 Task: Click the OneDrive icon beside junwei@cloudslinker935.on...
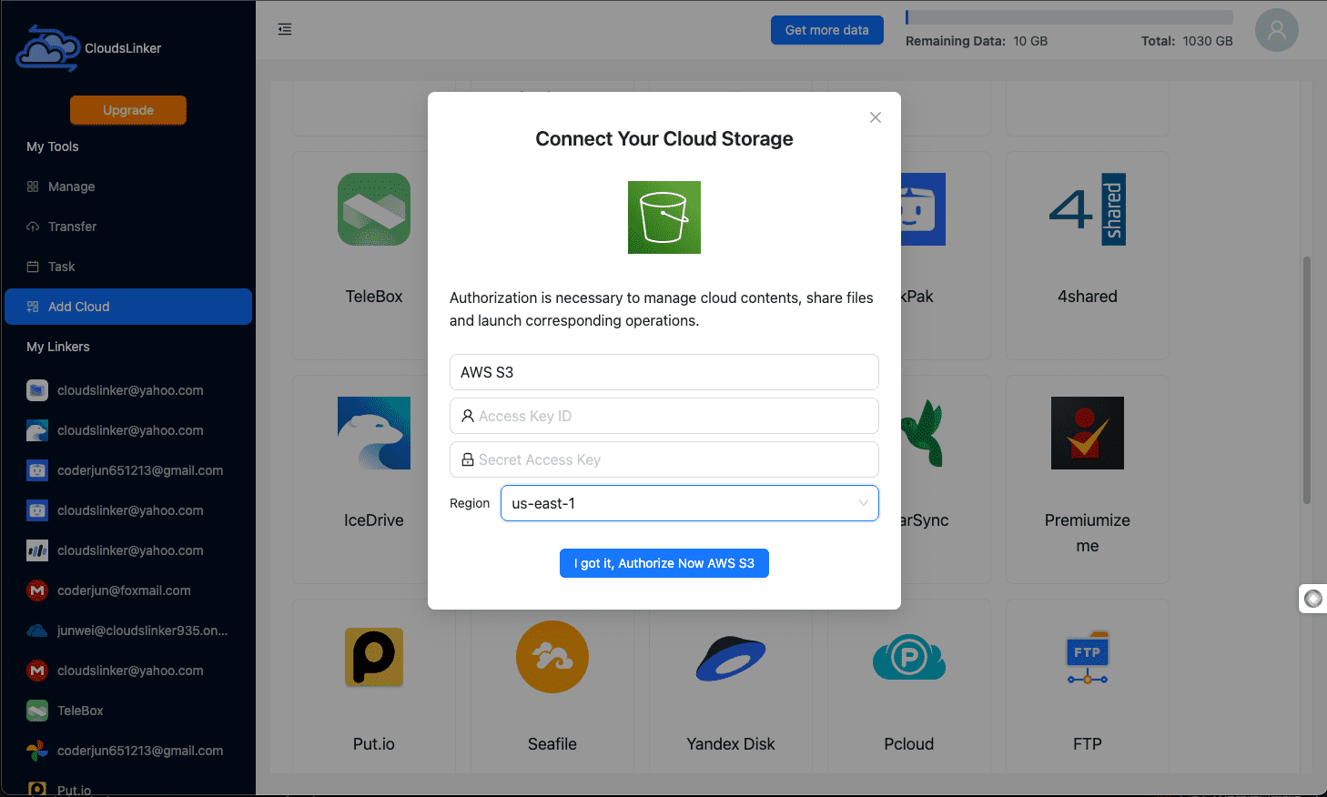point(37,631)
